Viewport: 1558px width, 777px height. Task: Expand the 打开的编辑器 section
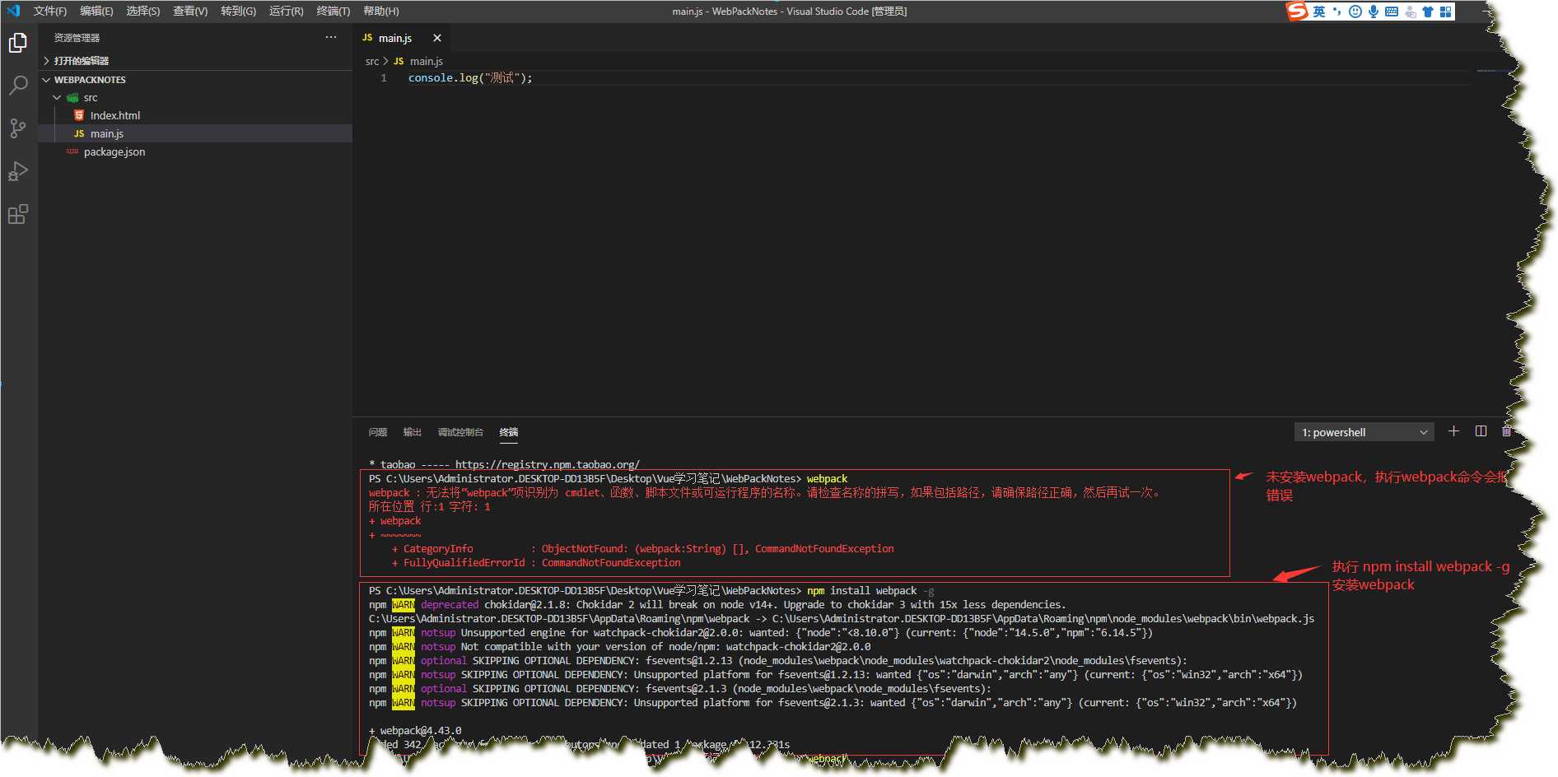click(196, 61)
